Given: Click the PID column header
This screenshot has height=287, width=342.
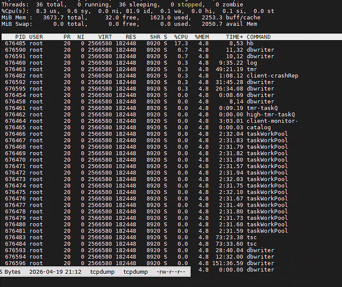Looking at the screenshot, I should tap(20, 37).
